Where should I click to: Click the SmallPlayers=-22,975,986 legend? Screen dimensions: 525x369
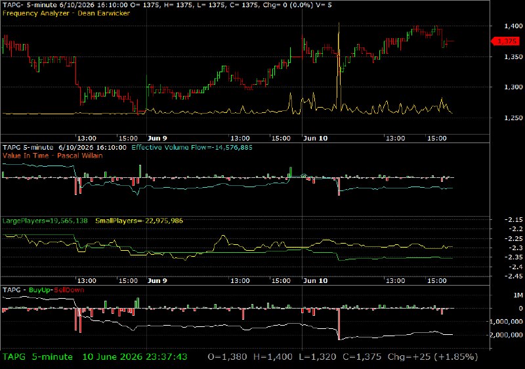coord(139,221)
